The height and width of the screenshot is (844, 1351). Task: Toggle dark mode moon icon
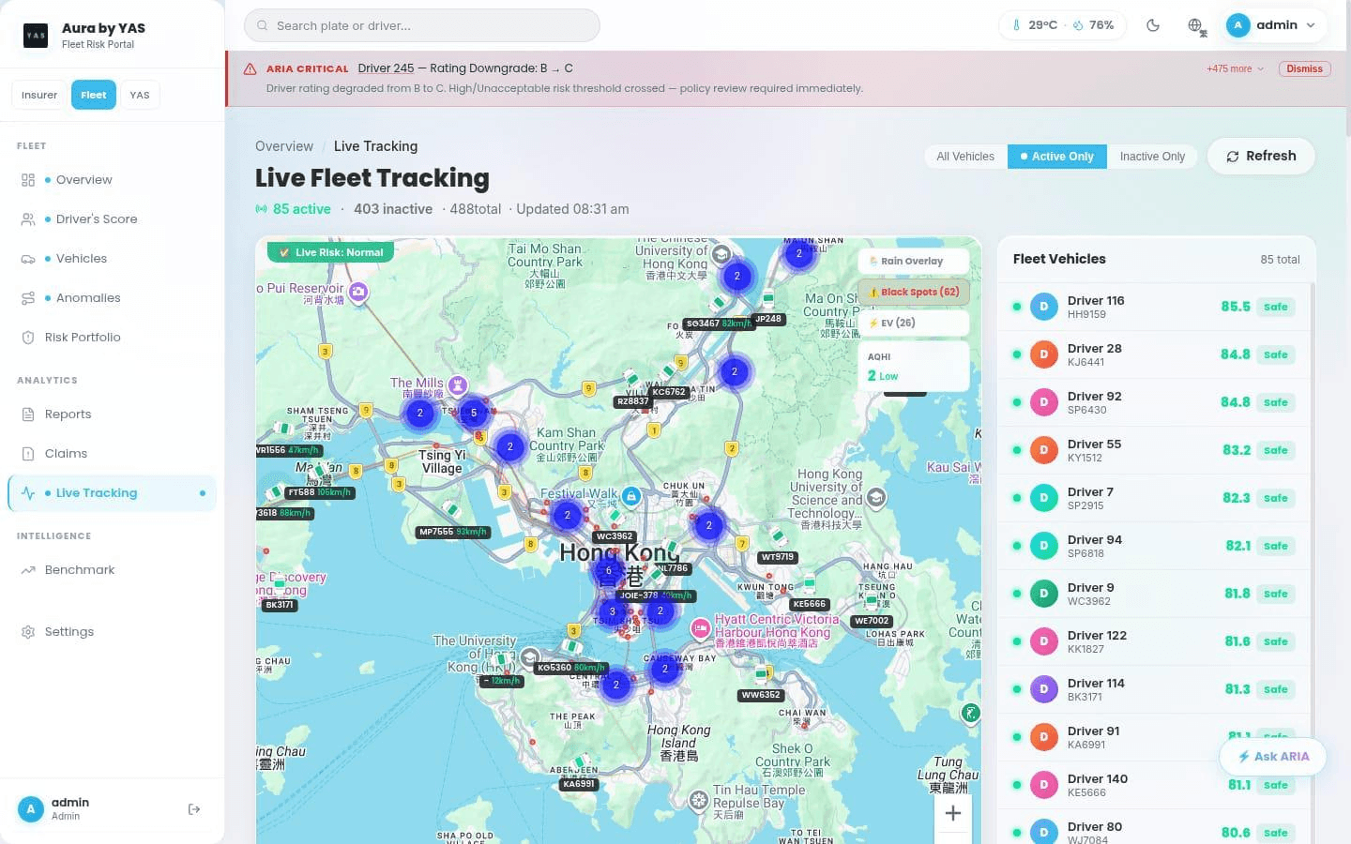(x=1153, y=25)
